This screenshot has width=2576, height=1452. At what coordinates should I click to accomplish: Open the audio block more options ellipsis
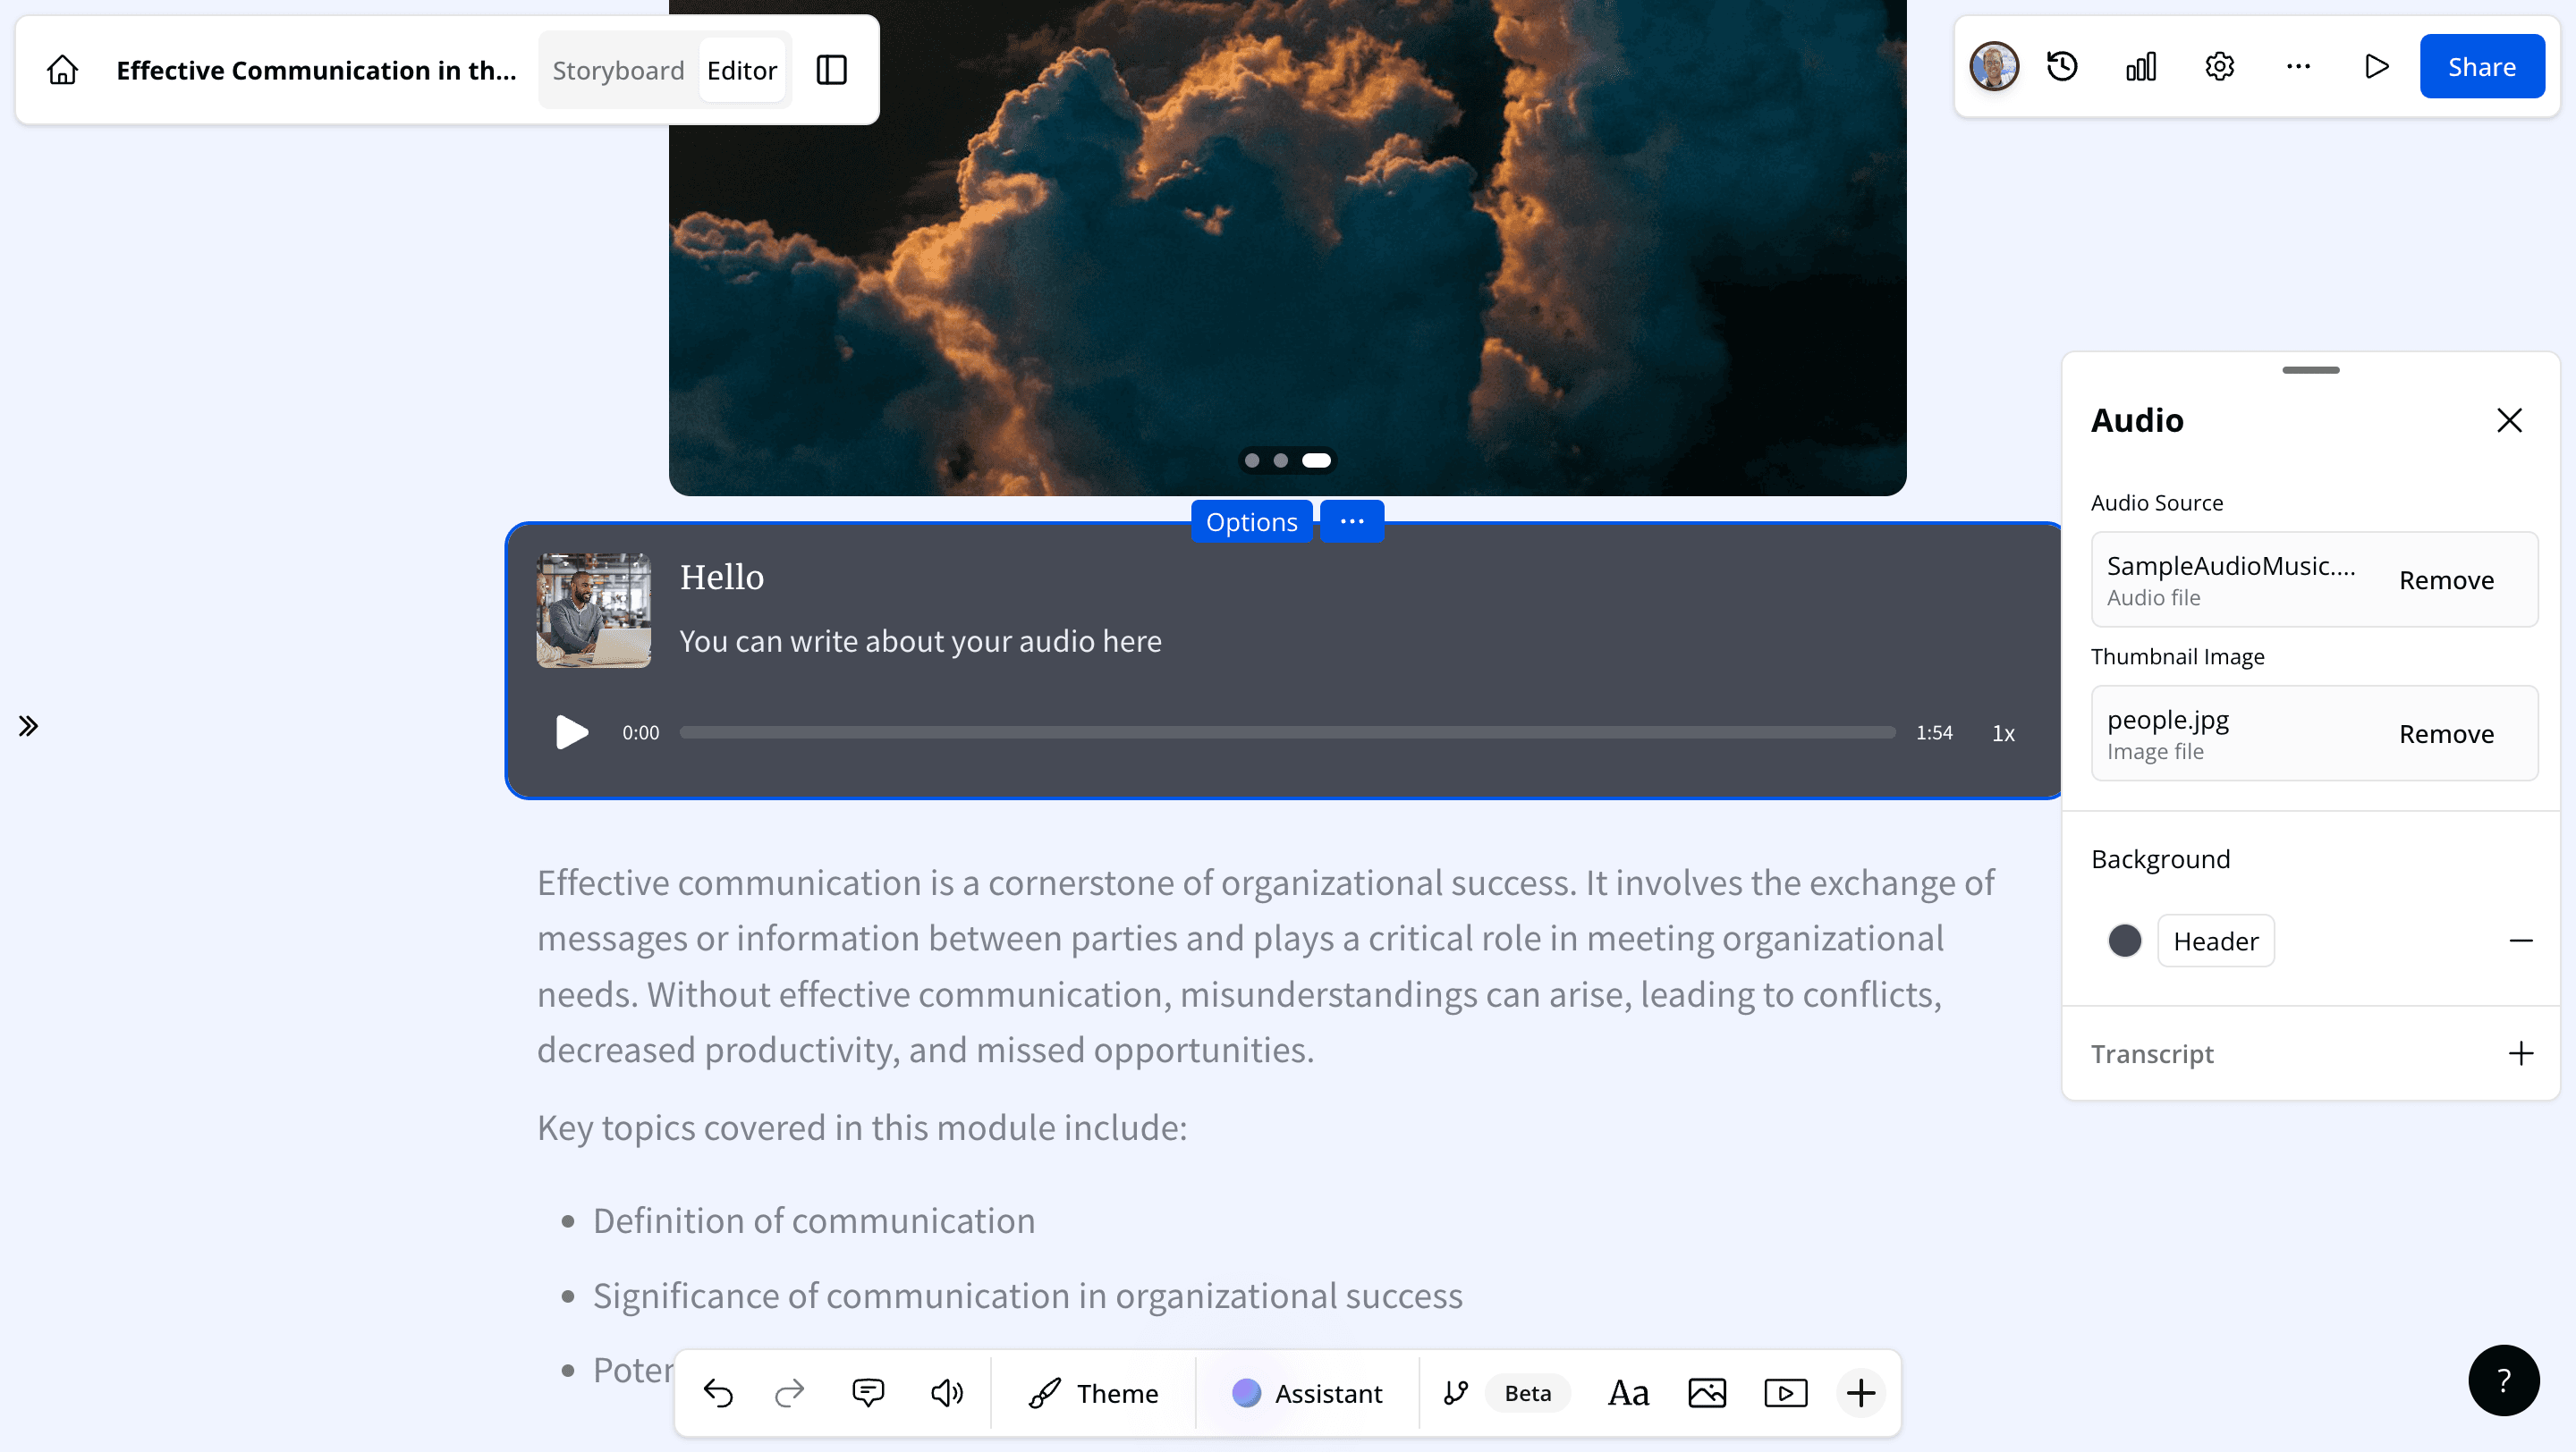[x=1352, y=521]
